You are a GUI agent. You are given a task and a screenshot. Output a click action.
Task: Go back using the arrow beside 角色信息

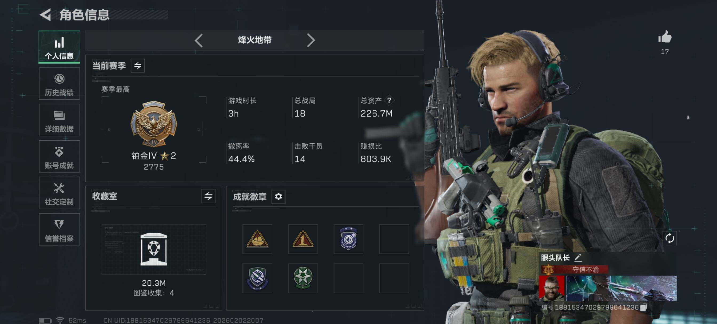pyautogui.click(x=45, y=14)
